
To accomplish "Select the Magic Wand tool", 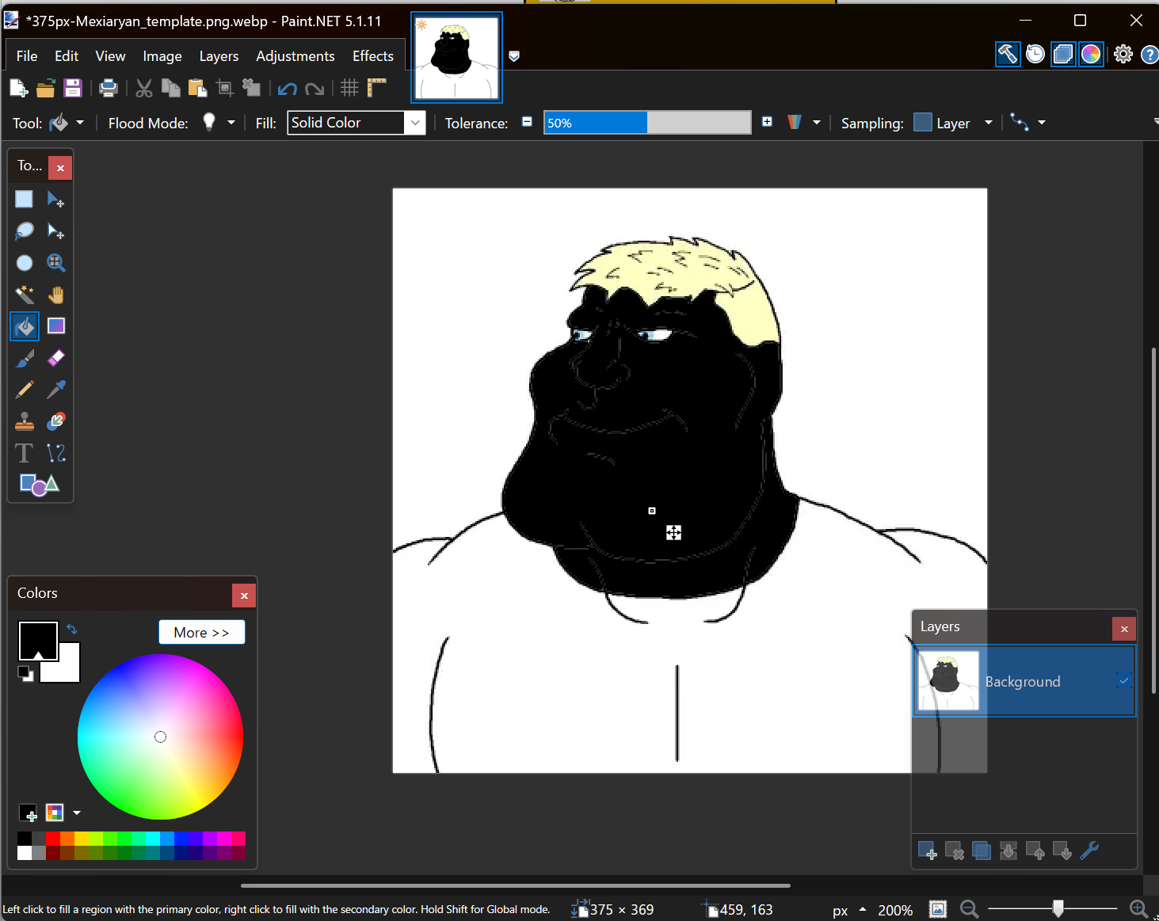I will [25, 295].
